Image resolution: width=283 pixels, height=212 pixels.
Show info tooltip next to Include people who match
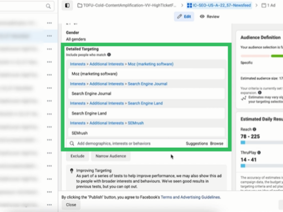click(x=109, y=54)
